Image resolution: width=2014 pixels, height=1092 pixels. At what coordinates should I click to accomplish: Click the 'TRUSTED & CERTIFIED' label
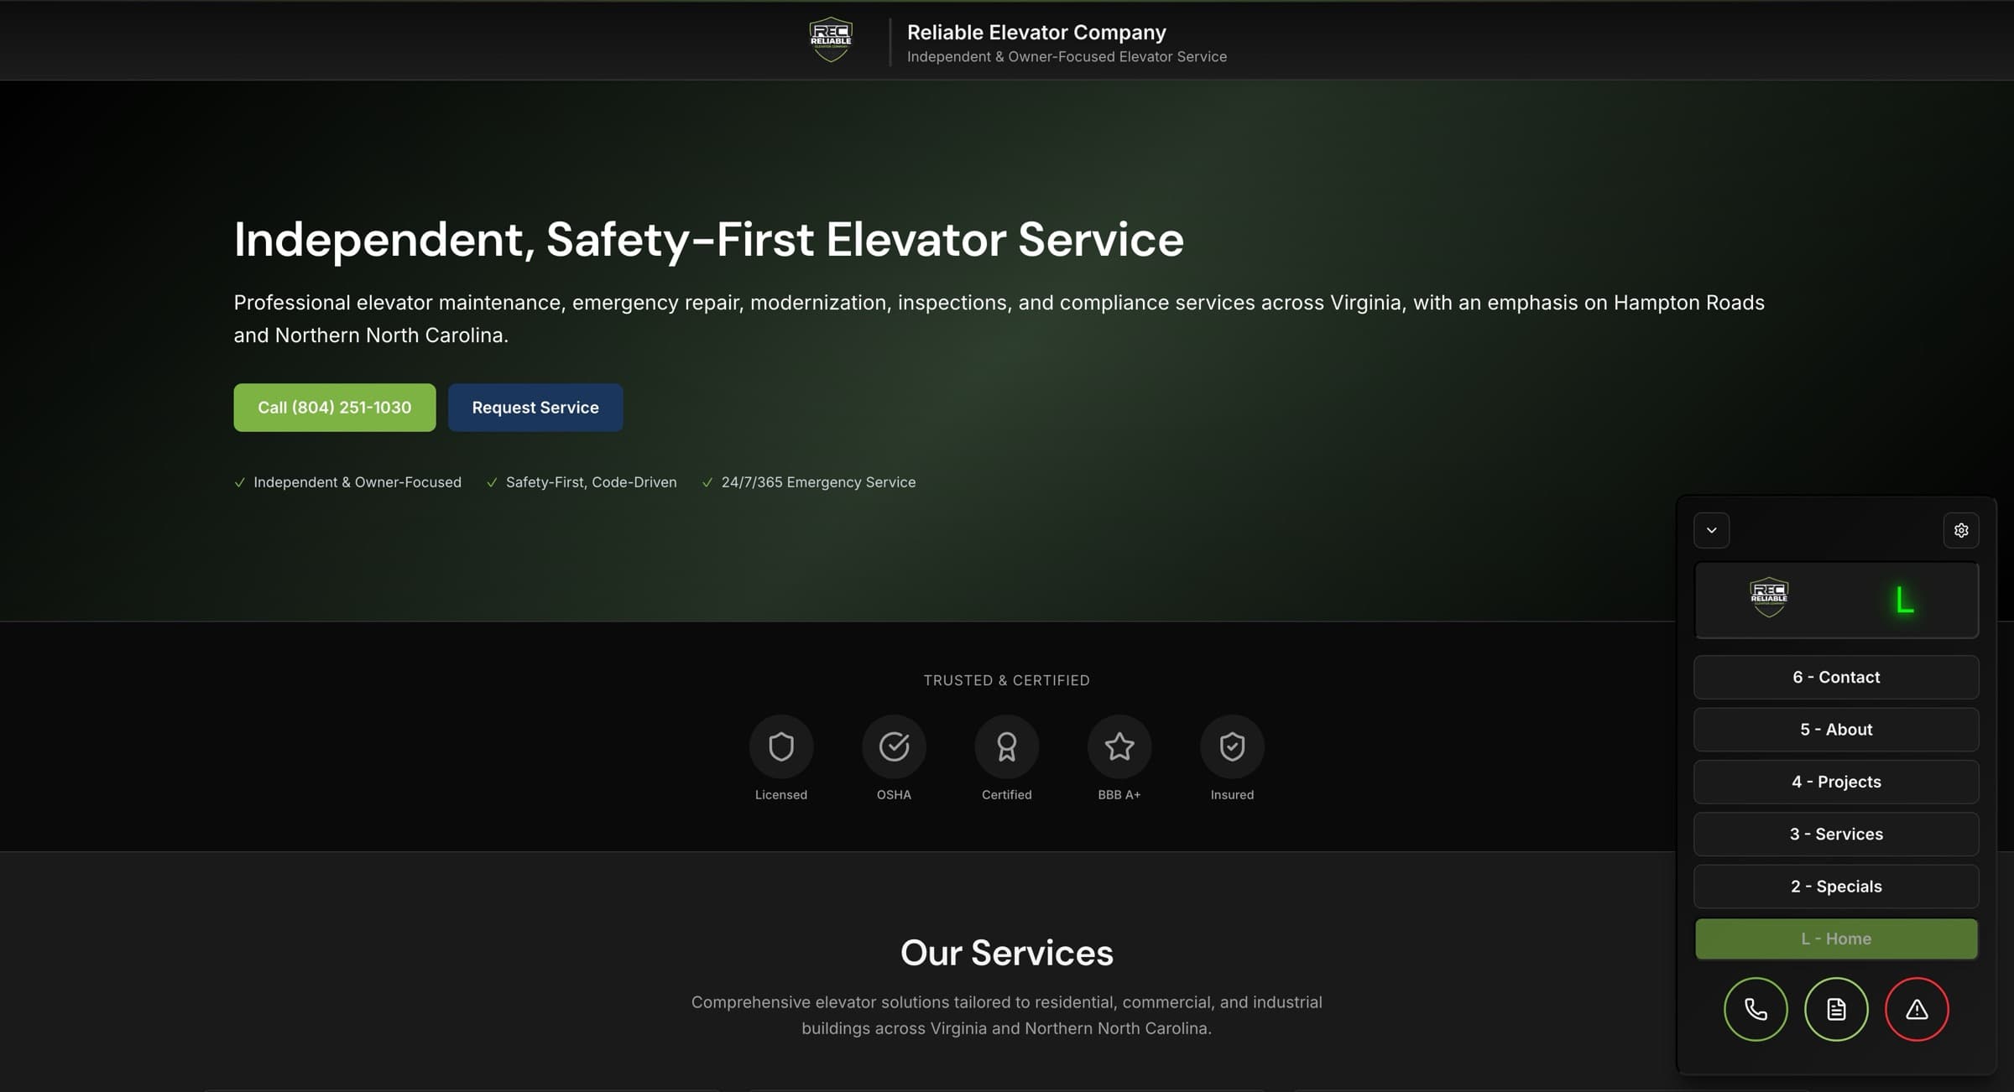[x=1006, y=680]
